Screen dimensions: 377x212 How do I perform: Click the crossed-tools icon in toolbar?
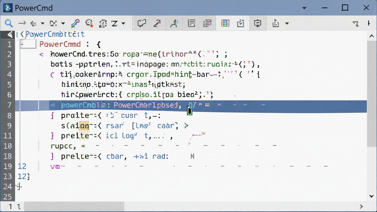click(53, 23)
